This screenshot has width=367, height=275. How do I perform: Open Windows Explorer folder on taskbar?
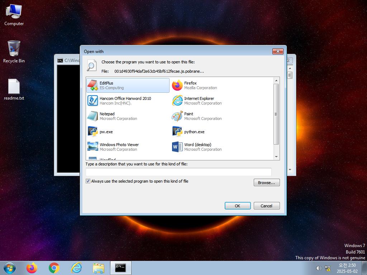[x=99, y=268]
